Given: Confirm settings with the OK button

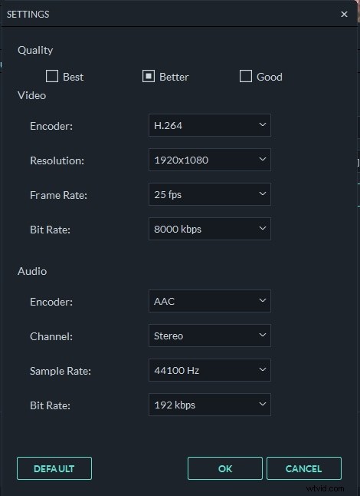Looking at the screenshot, I should pos(225,468).
